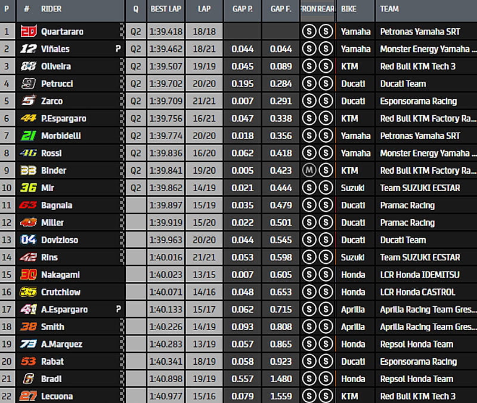This screenshot has width=477, height=403.
Task: Click Quartararo's soft rear tyre icon
Action: [x=326, y=32]
